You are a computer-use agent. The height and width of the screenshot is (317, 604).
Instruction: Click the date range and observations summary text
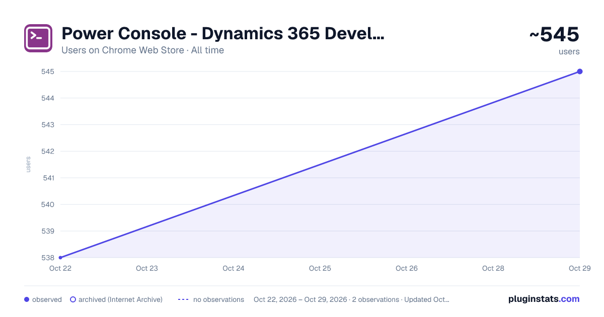[x=351, y=299]
